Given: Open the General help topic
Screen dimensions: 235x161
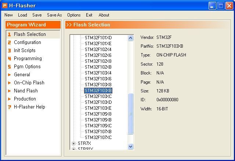Looking at the screenshot, I should 22,75.
